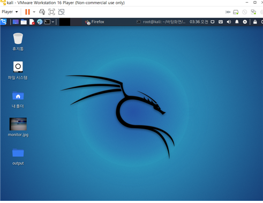Select the Home folder (내 폴더) icon
Screen dimensions: 263x203
[x=18, y=96]
